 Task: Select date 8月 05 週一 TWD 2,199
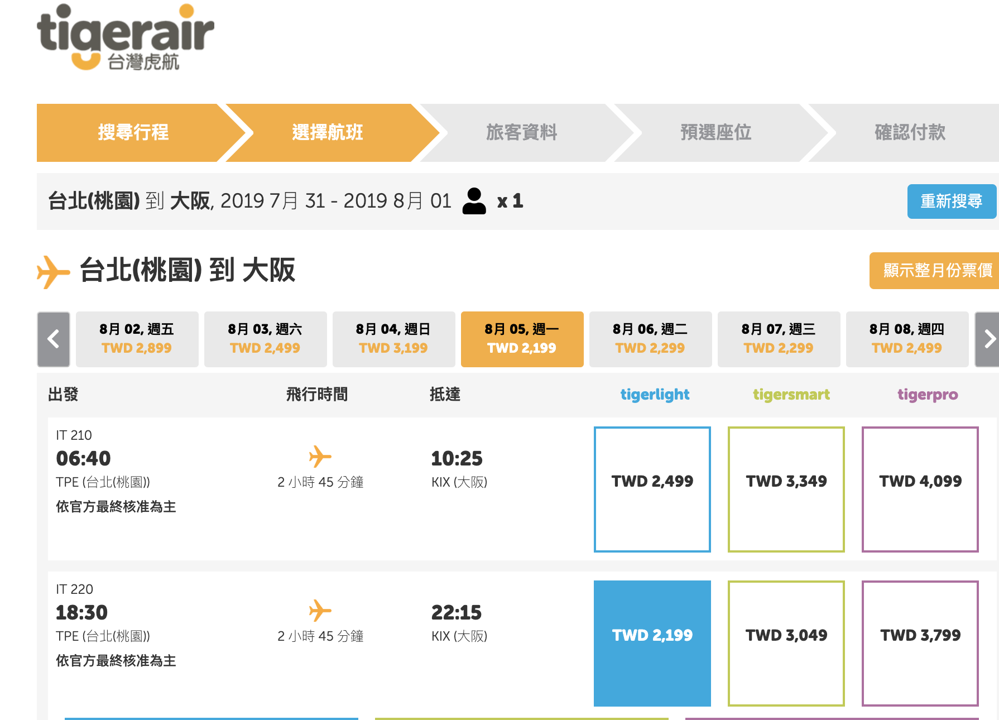point(522,339)
